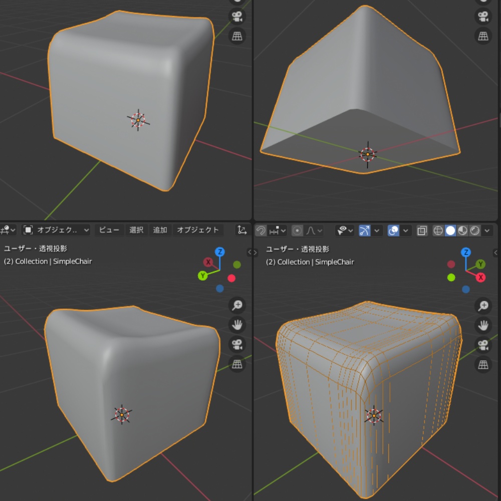Open the 選択 menu
The width and height of the screenshot is (501, 501).
pos(136,230)
